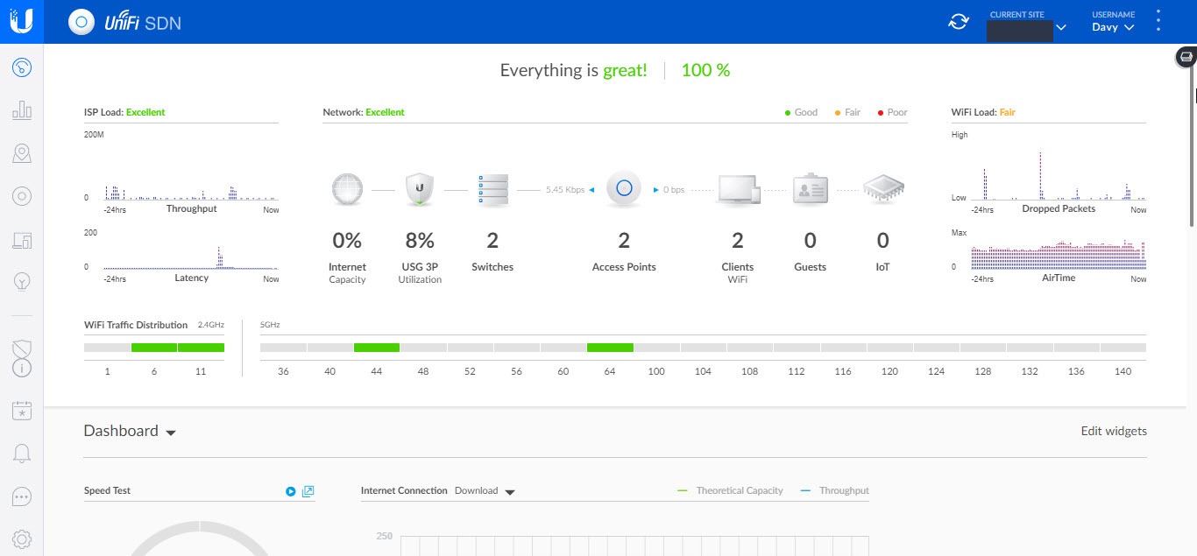Select the Internet globe icon
Screen dimensions: 1197x556
pos(347,189)
